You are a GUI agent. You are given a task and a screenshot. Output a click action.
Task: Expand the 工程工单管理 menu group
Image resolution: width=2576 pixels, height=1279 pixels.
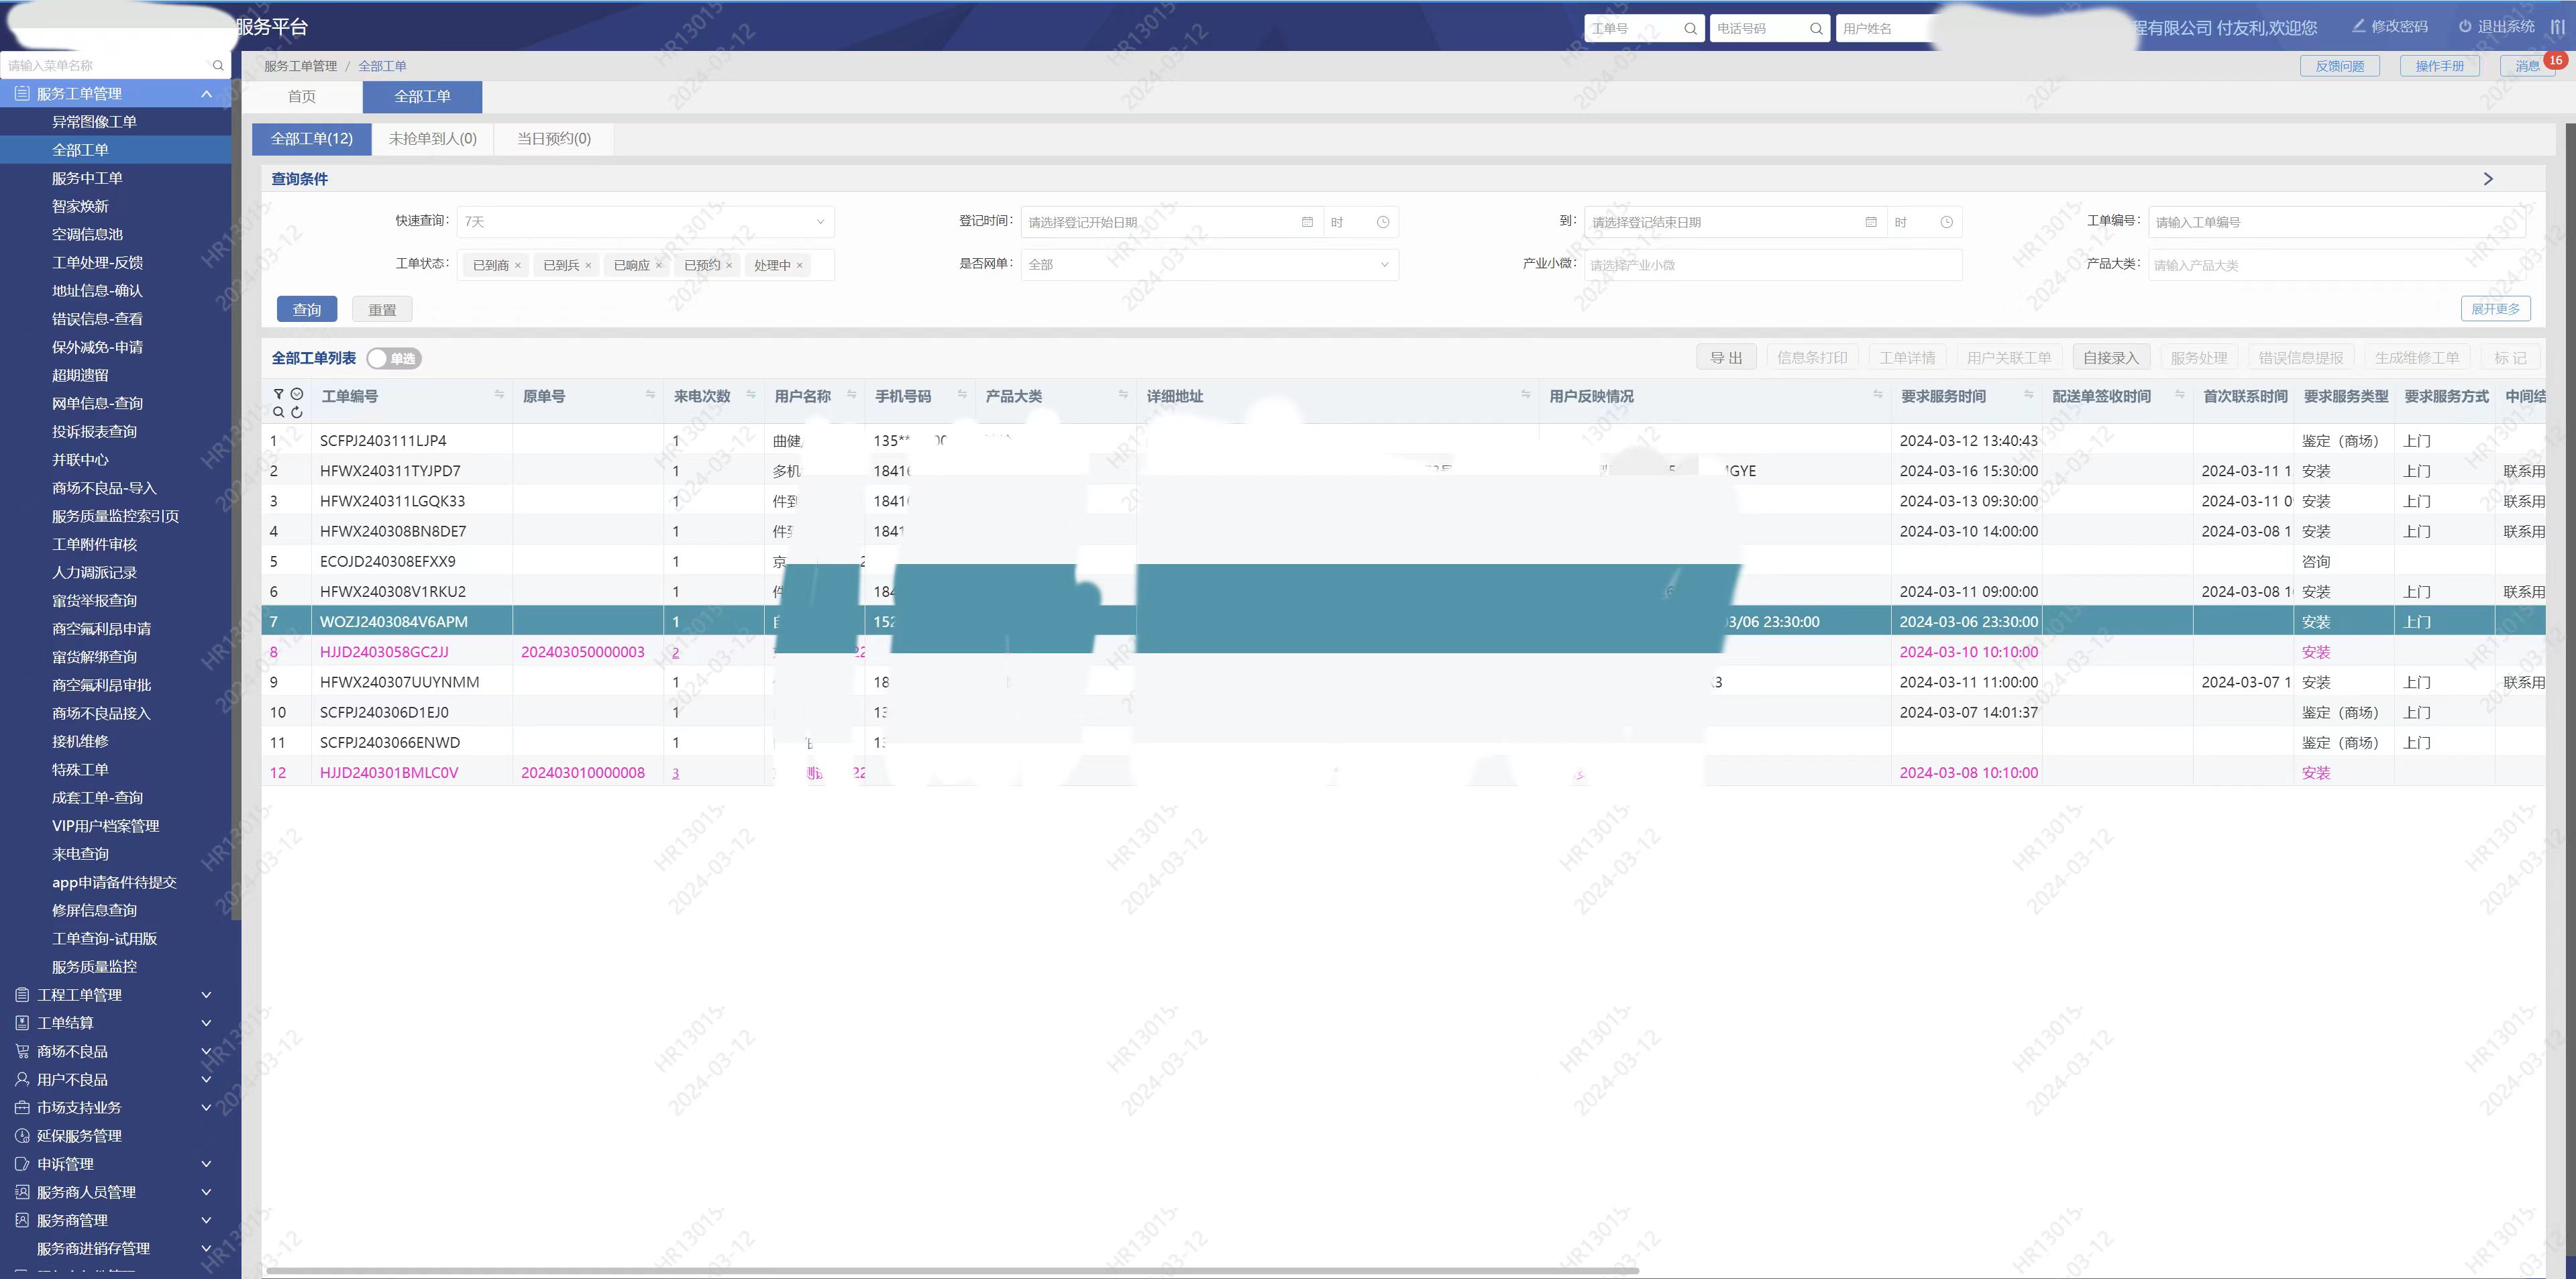click(x=115, y=995)
